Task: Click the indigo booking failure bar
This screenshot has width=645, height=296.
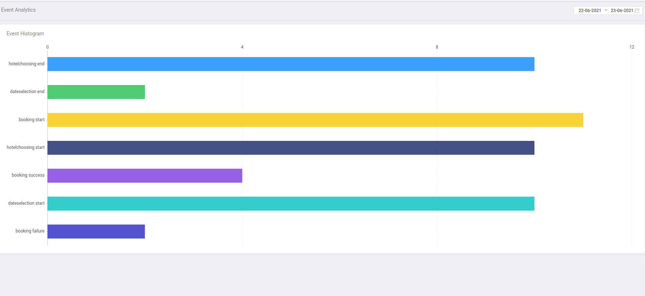Action: coord(96,231)
